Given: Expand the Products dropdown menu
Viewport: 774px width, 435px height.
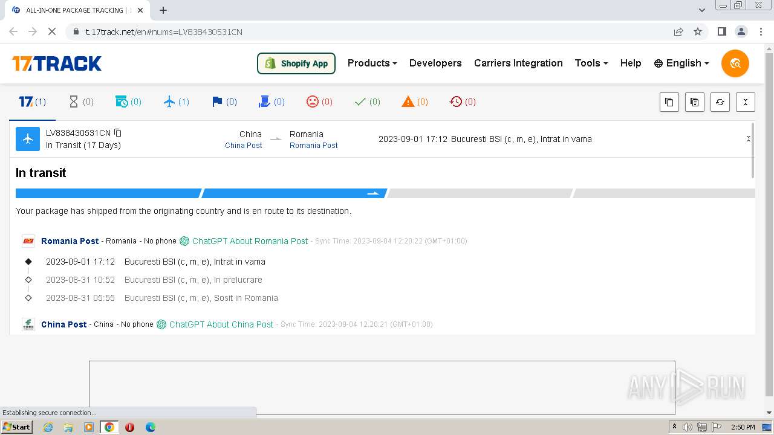Looking at the screenshot, I should pyautogui.click(x=372, y=63).
